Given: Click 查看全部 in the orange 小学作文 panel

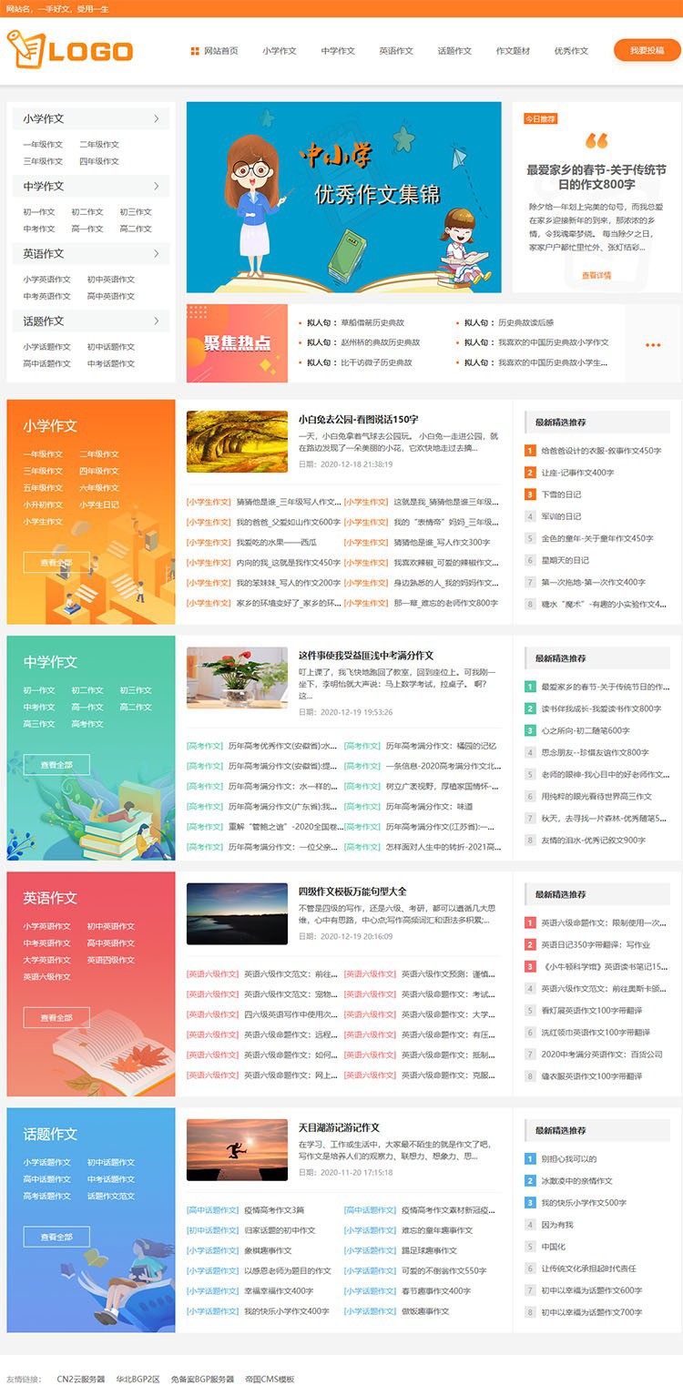Looking at the screenshot, I should [x=56, y=563].
